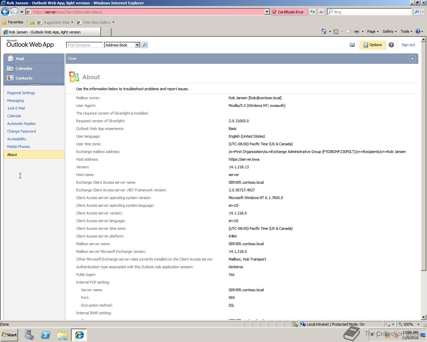Click the IE Forward navigation button
Viewport: 427px width, 342px height.
coord(14,12)
